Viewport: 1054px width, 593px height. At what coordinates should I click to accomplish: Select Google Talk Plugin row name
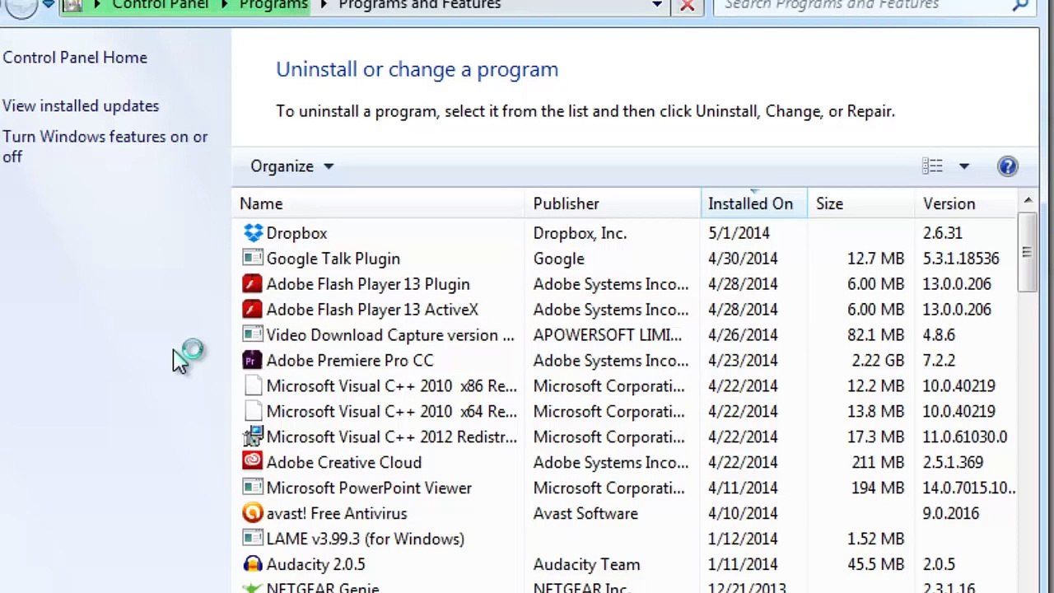333,259
